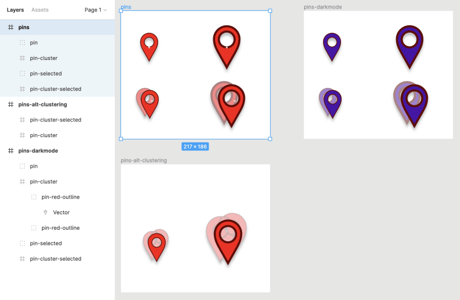Select the pins-darkmode layer row

pos(57,151)
